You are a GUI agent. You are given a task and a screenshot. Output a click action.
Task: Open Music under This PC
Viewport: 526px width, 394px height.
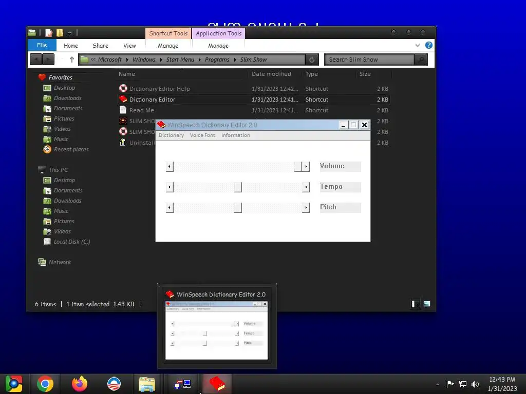point(61,211)
